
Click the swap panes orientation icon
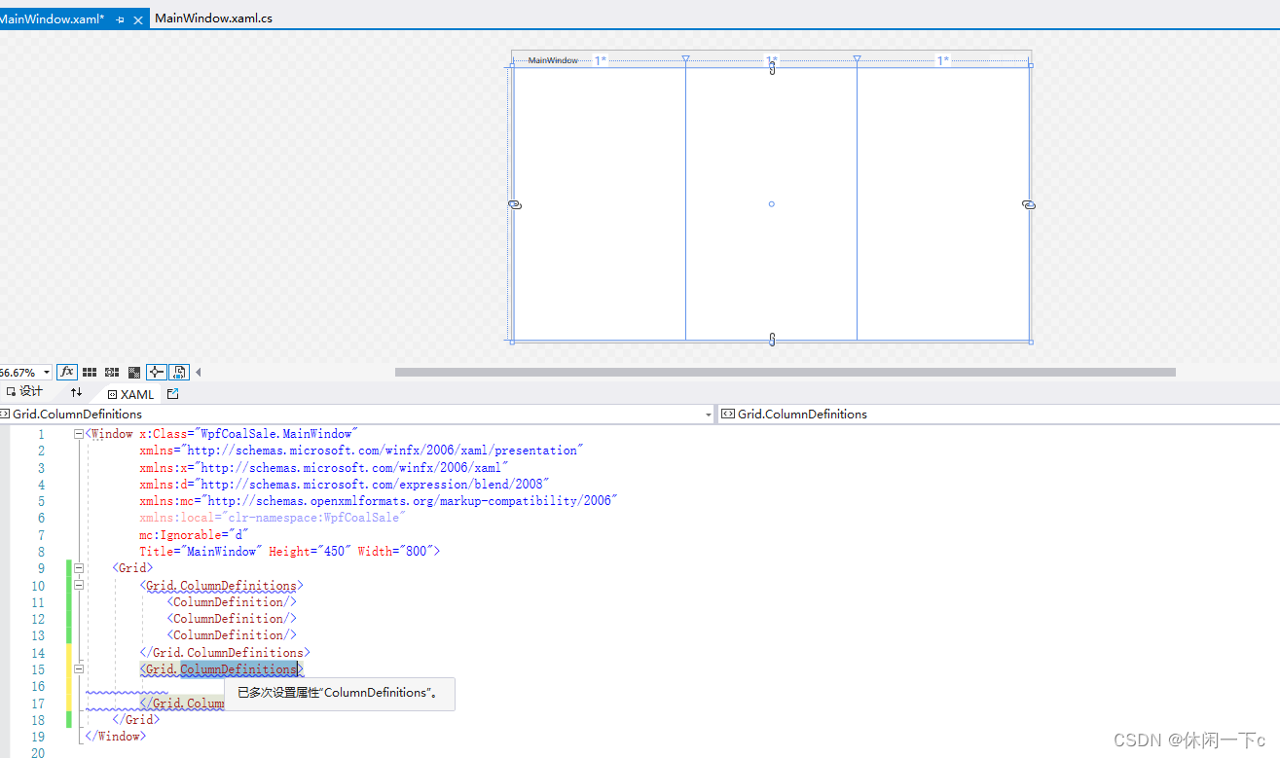click(x=76, y=393)
